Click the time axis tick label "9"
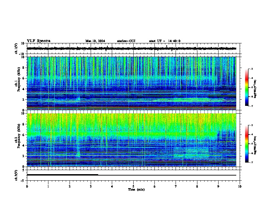This screenshot has width=270, height=209. coord(218,186)
